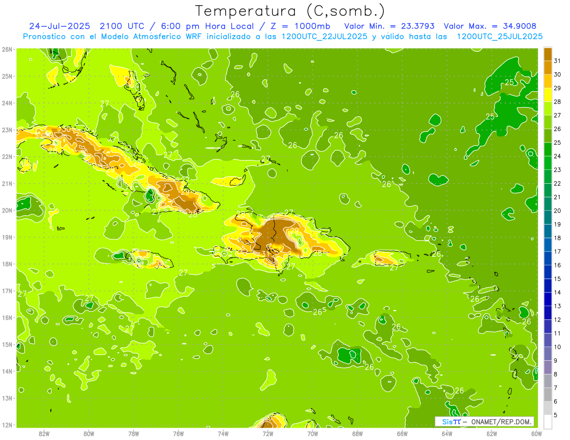This screenshot has width=570, height=440.
Task: Click the "30" value on the color scale
Action: [x=558, y=75]
